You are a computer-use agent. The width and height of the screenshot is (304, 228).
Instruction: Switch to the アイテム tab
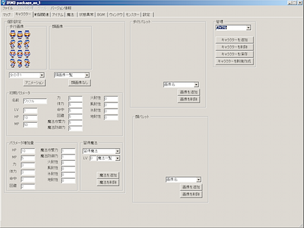[x=58, y=15]
